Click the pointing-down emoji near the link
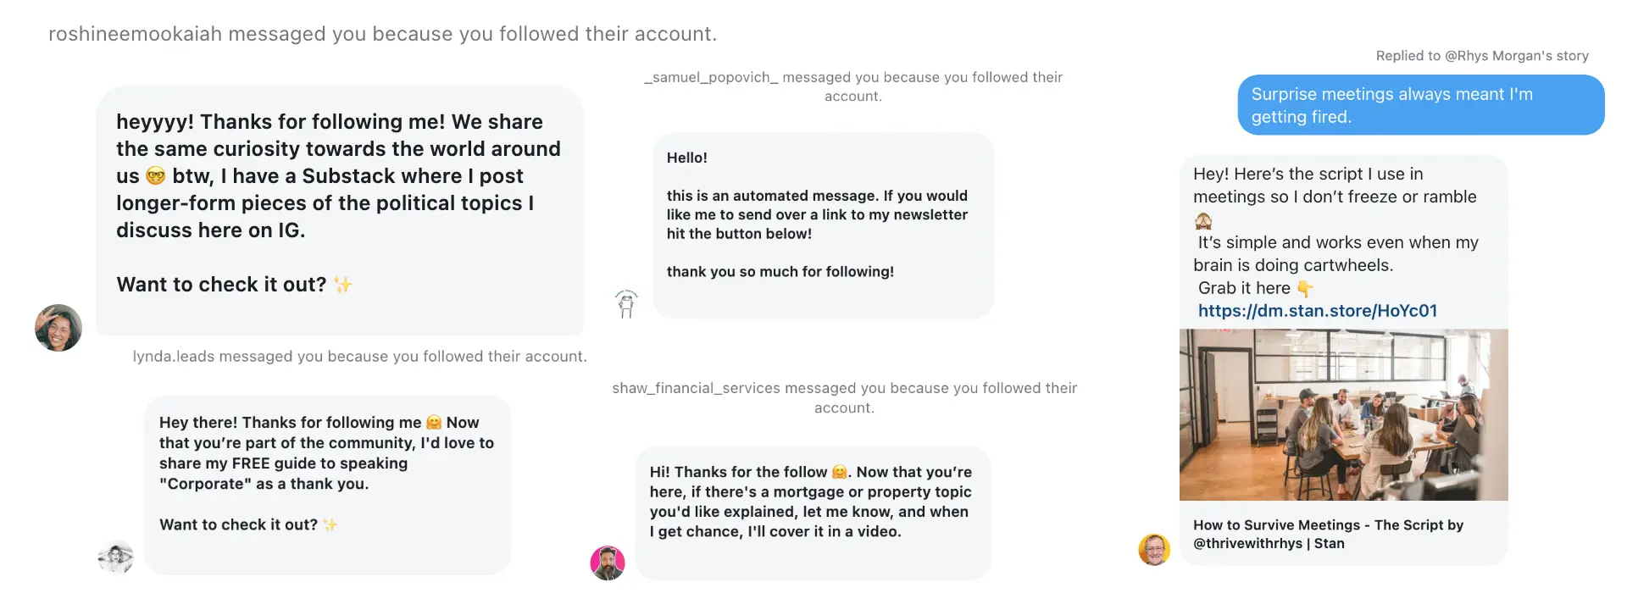1627x610 pixels. pyautogui.click(x=1305, y=288)
